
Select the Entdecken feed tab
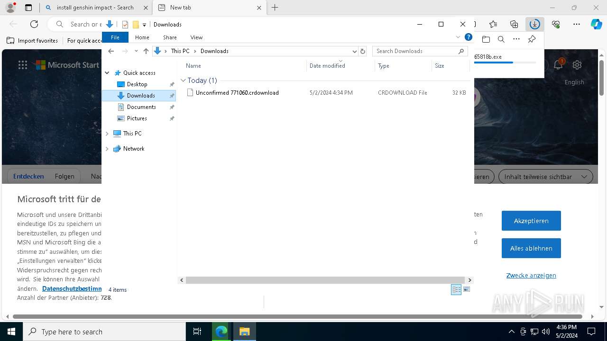tap(28, 176)
